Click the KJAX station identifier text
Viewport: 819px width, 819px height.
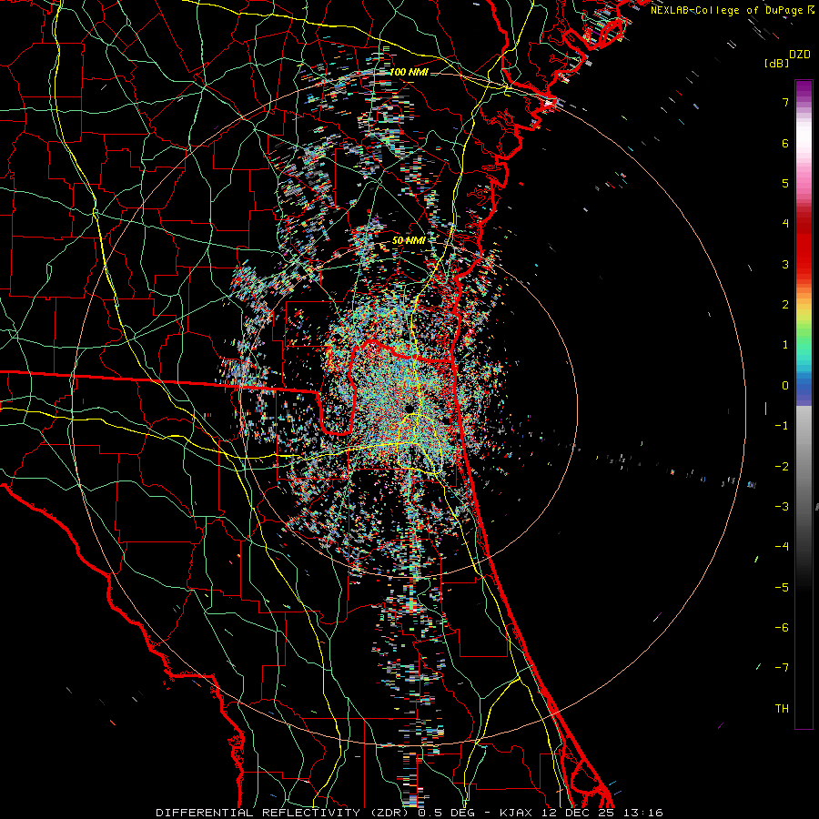[x=517, y=813]
